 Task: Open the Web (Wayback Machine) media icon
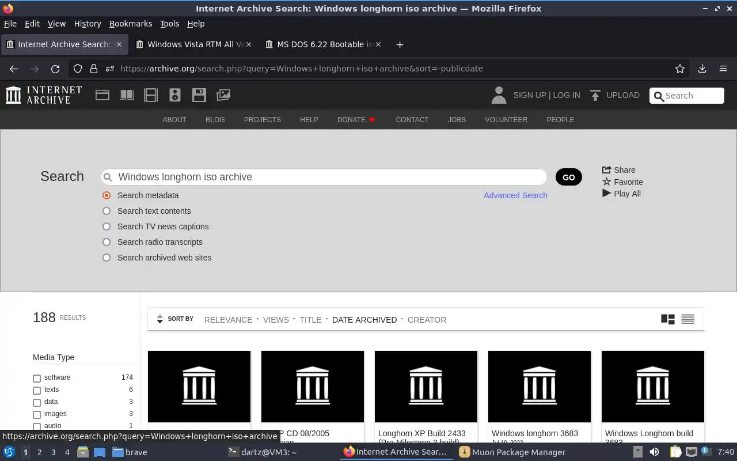(102, 95)
